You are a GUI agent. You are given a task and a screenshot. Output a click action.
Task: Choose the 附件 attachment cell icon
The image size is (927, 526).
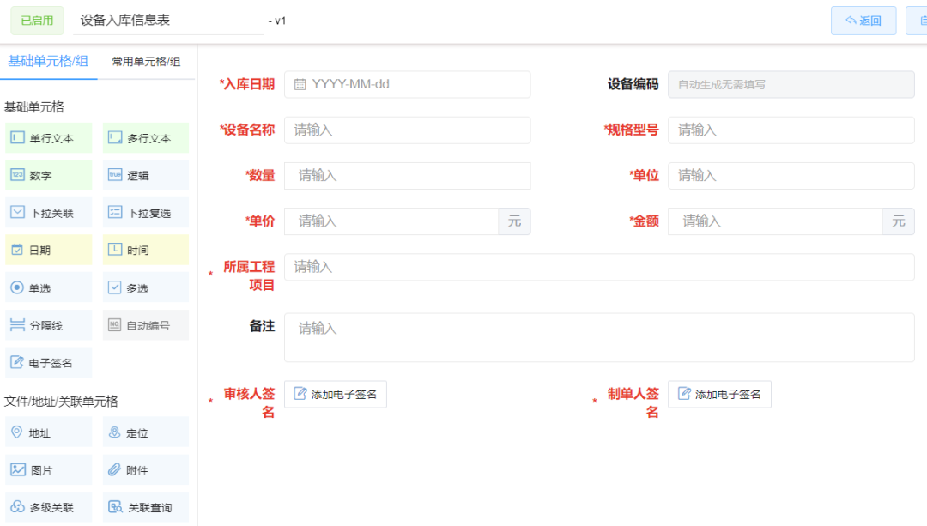tap(115, 469)
